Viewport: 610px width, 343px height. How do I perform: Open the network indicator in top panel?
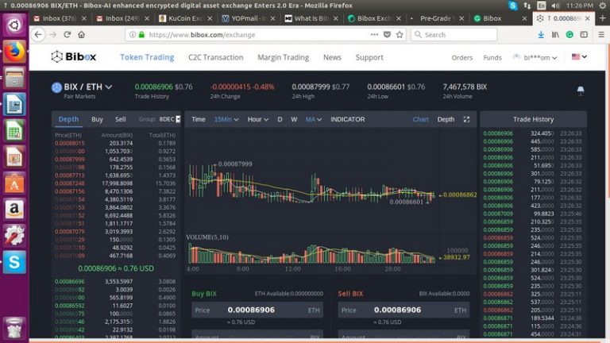(x=527, y=6)
